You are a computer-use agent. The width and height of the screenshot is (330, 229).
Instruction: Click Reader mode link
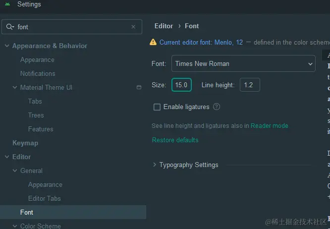pyautogui.click(x=269, y=126)
